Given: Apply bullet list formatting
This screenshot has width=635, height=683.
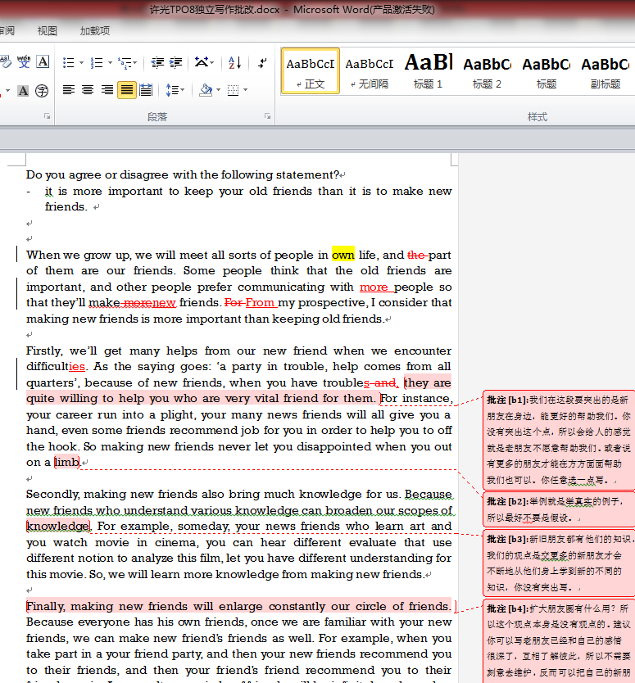Looking at the screenshot, I should tap(69, 63).
